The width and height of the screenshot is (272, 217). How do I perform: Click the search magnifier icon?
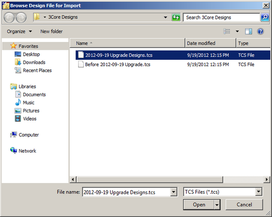[265, 17]
